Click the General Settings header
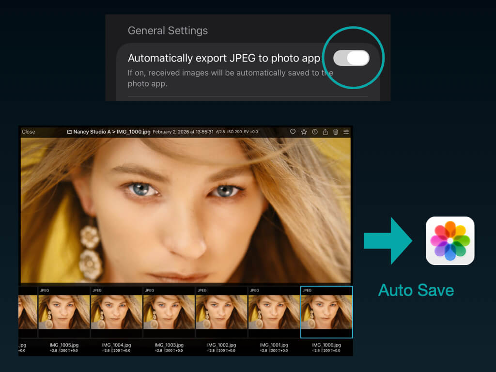Image resolution: width=496 pixels, height=372 pixels. (168, 31)
